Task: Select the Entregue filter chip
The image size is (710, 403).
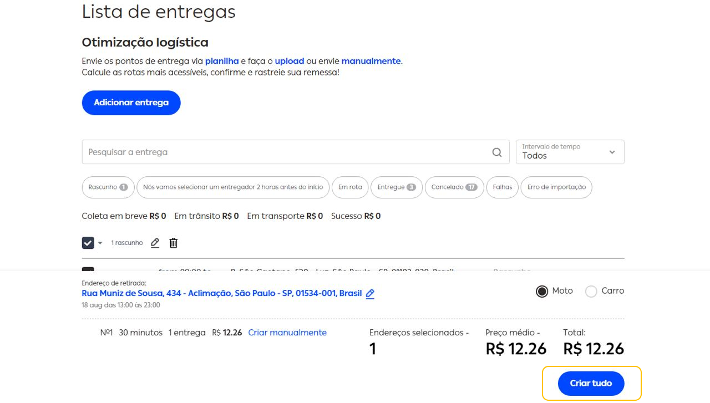Action: pyautogui.click(x=397, y=187)
